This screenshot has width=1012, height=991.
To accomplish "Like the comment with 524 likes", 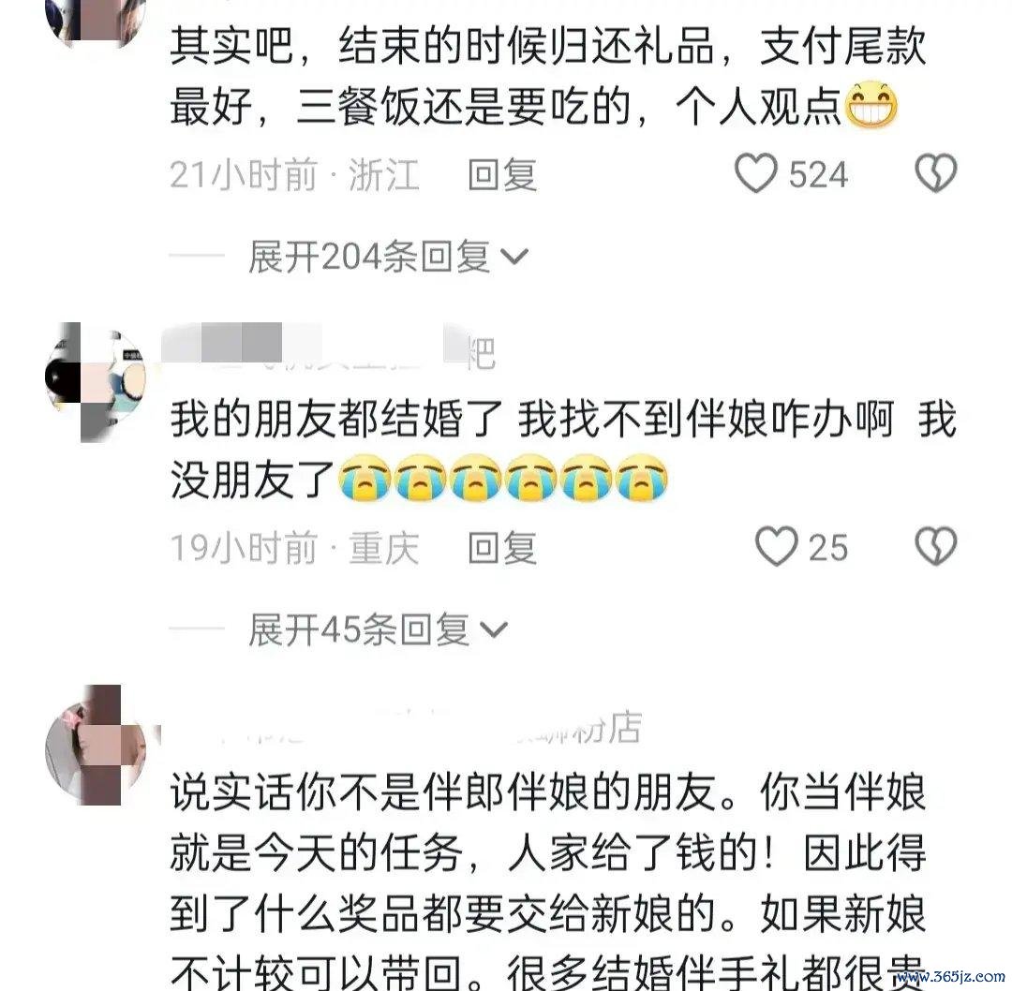I will click(x=756, y=173).
